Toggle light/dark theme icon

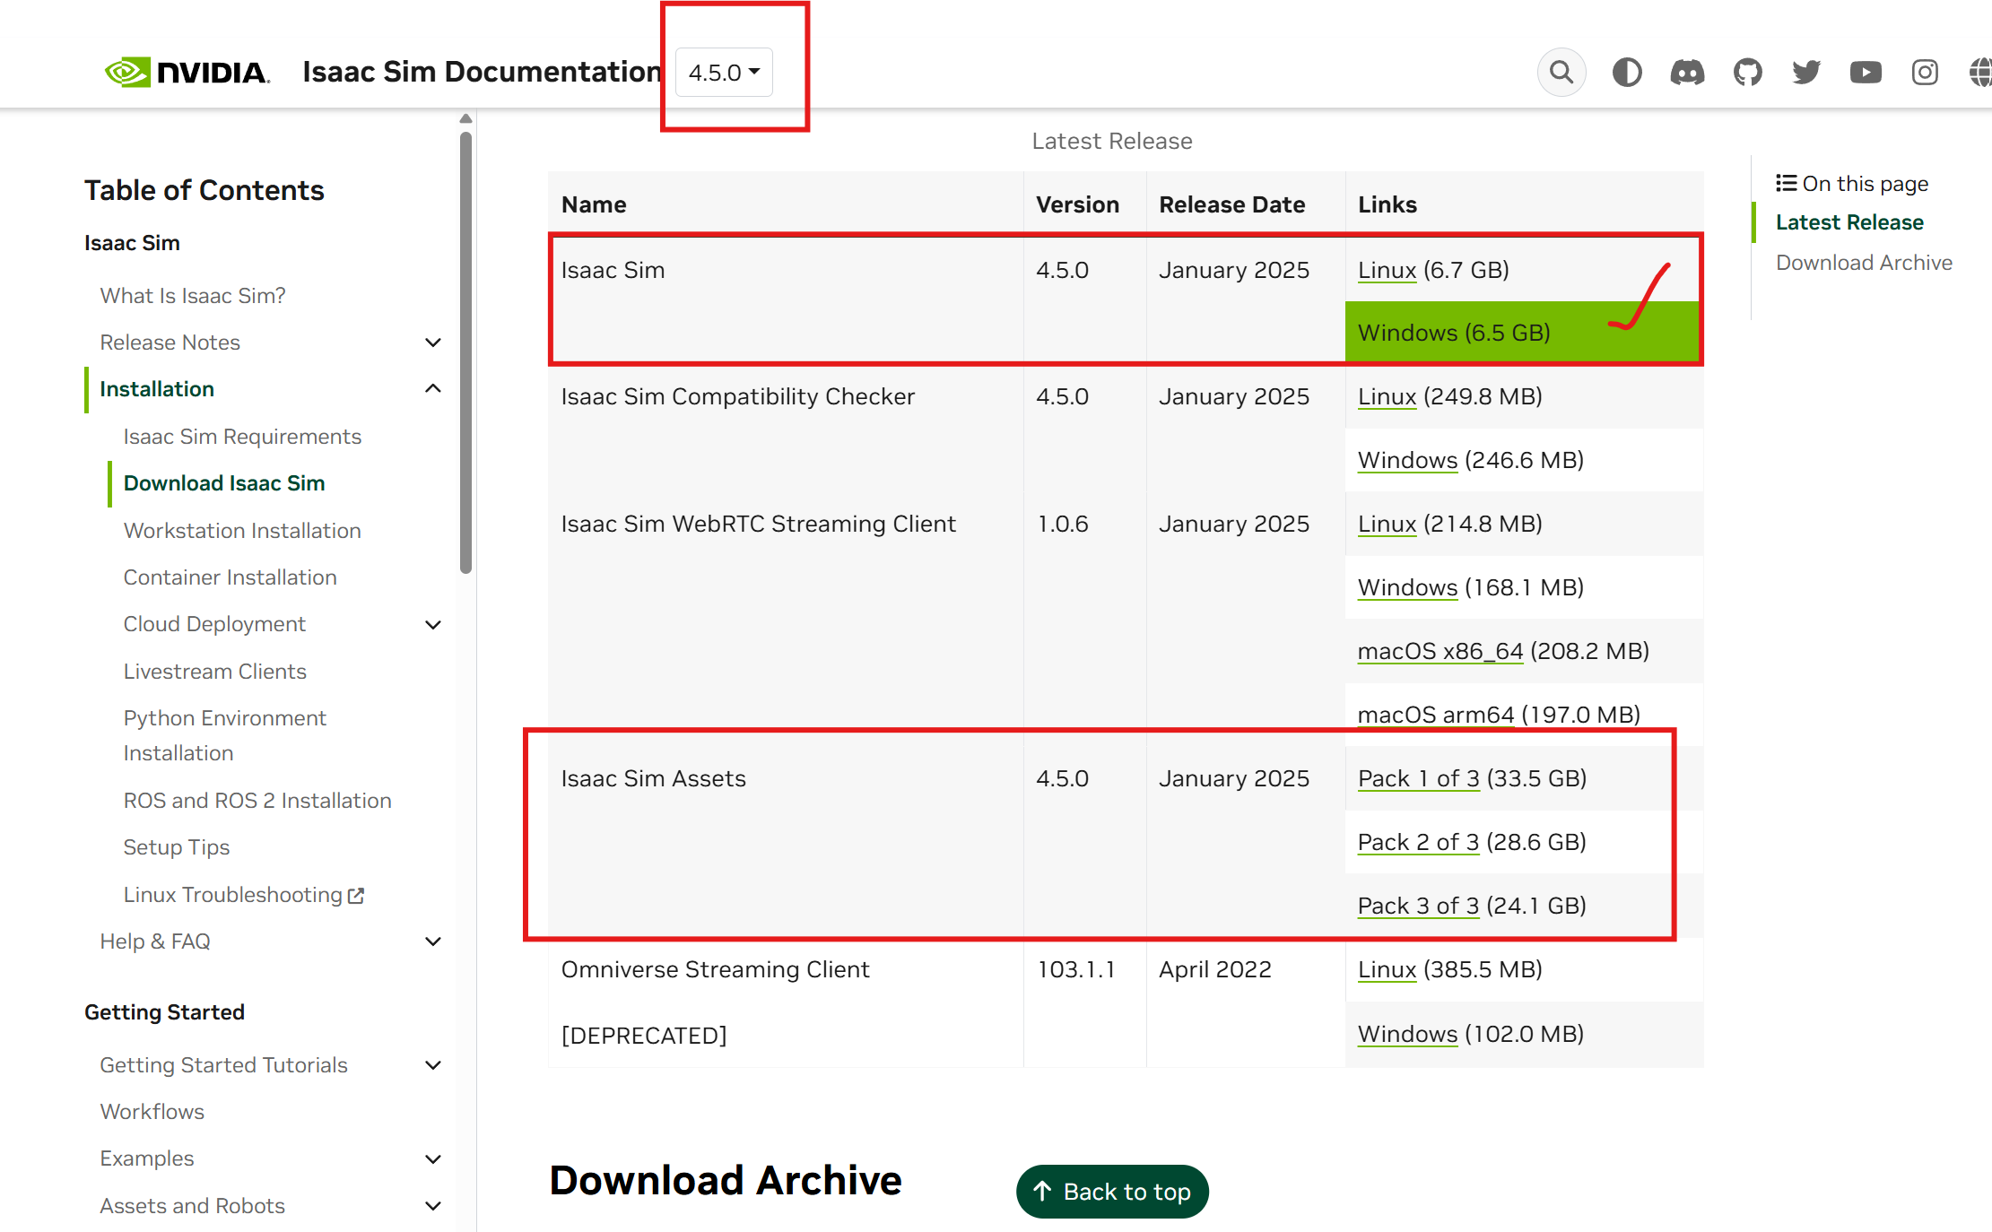click(x=1627, y=72)
